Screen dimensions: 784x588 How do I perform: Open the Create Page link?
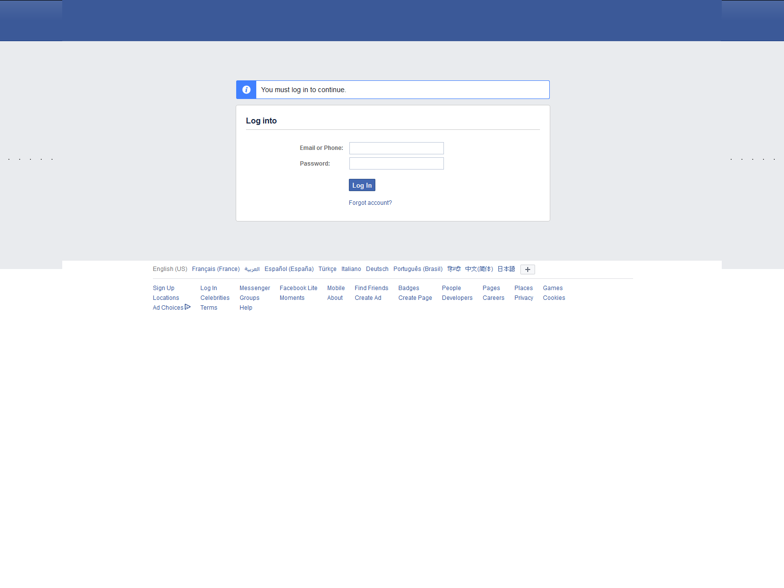(x=415, y=298)
